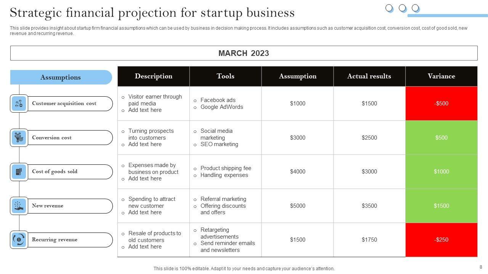
Task: Click the Tools column header
Action: [x=225, y=76]
